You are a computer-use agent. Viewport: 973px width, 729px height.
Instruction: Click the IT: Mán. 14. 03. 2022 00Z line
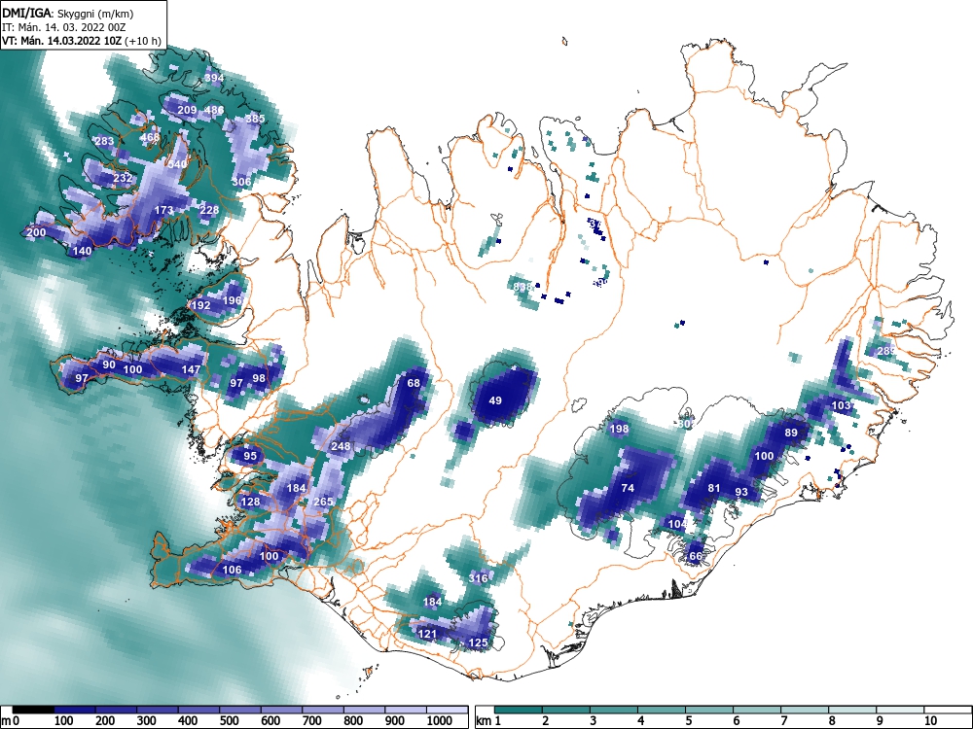64,27
